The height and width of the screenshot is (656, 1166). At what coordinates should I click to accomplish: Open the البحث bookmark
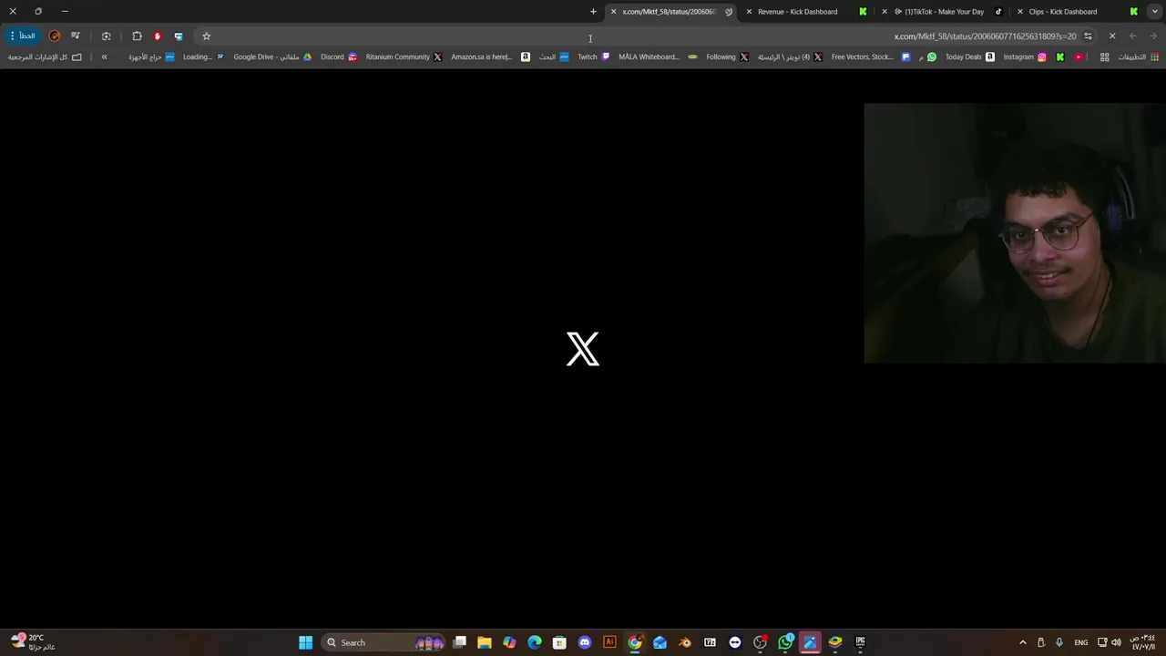[x=554, y=56]
